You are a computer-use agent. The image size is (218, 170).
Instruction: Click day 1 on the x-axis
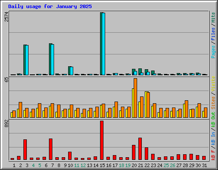point(14,165)
